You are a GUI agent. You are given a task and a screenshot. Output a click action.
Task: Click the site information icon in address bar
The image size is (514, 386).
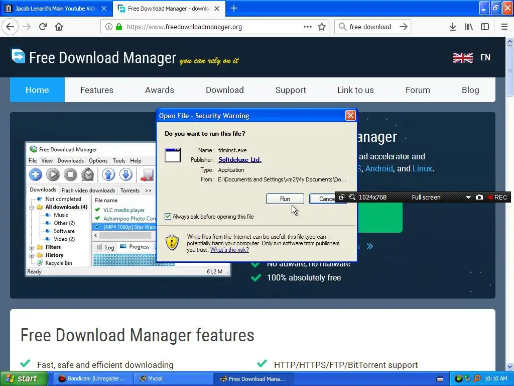[108, 27]
